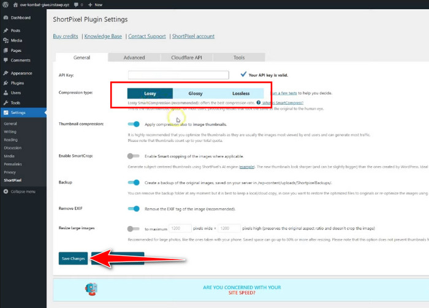Screen dimensions: 429x308
Task: Switch to the Advanced tab
Action: click(x=134, y=58)
